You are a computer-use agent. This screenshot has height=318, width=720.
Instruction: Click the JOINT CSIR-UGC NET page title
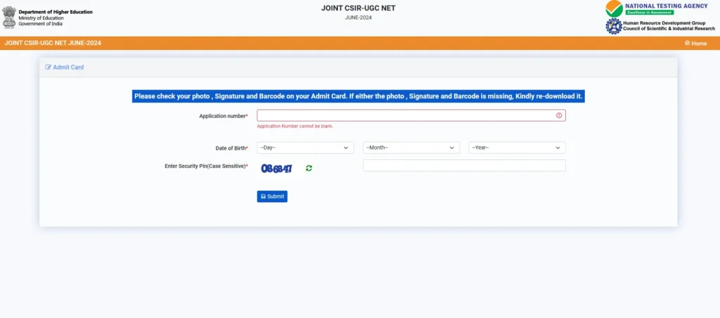click(359, 8)
